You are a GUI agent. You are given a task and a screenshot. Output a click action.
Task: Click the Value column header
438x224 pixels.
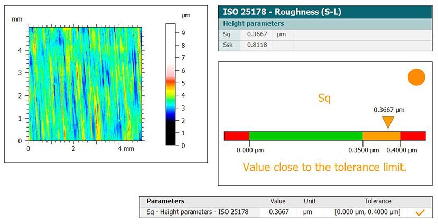tap(278, 201)
